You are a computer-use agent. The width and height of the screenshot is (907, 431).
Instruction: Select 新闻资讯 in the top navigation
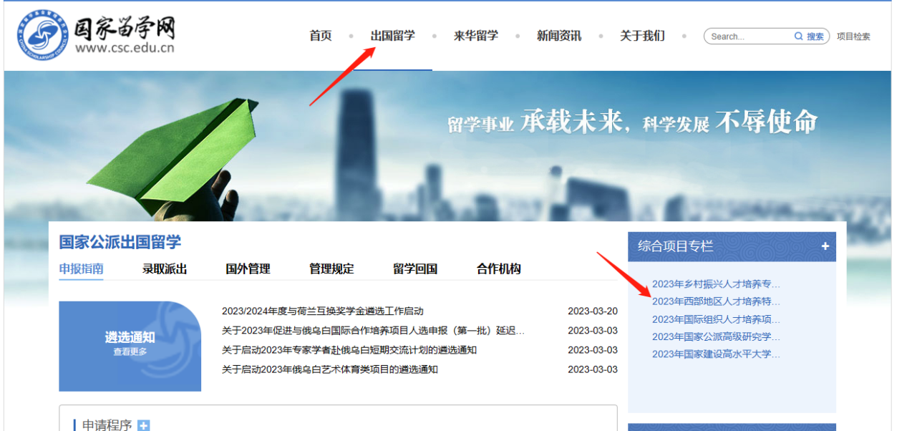click(x=558, y=36)
